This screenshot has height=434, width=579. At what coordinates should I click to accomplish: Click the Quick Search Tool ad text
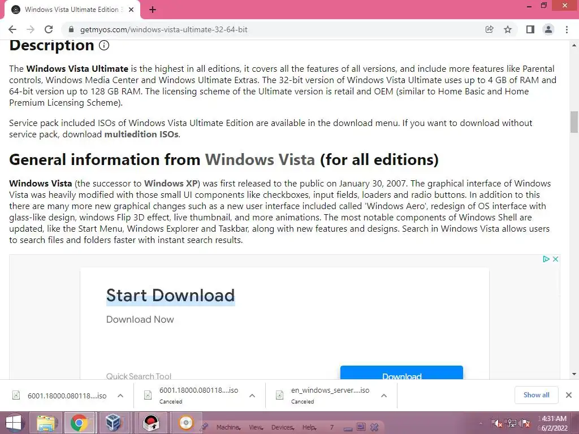click(139, 376)
